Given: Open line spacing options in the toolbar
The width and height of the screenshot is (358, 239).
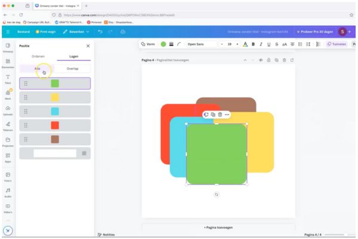Looking at the screenshot, I should pyautogui.click(x=308, y=44).
